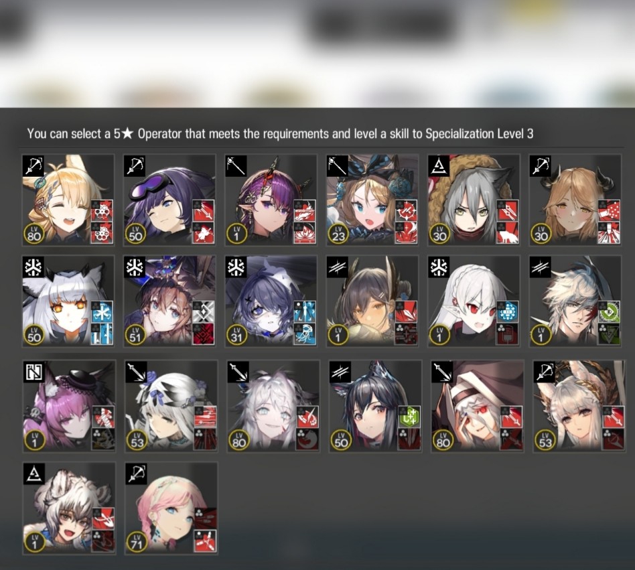Select the horned brown-haired sniper at level 30
635x570 pixels.
point(575,200)
